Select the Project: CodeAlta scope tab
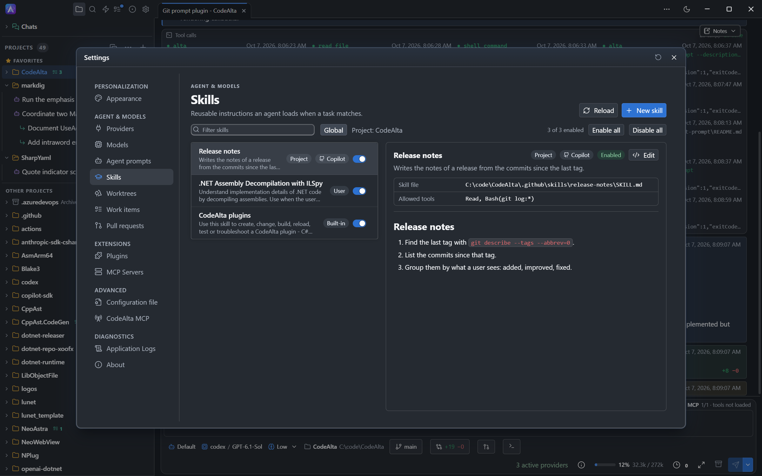Viewport: 762px width, 476px height. tap(377, 130)
